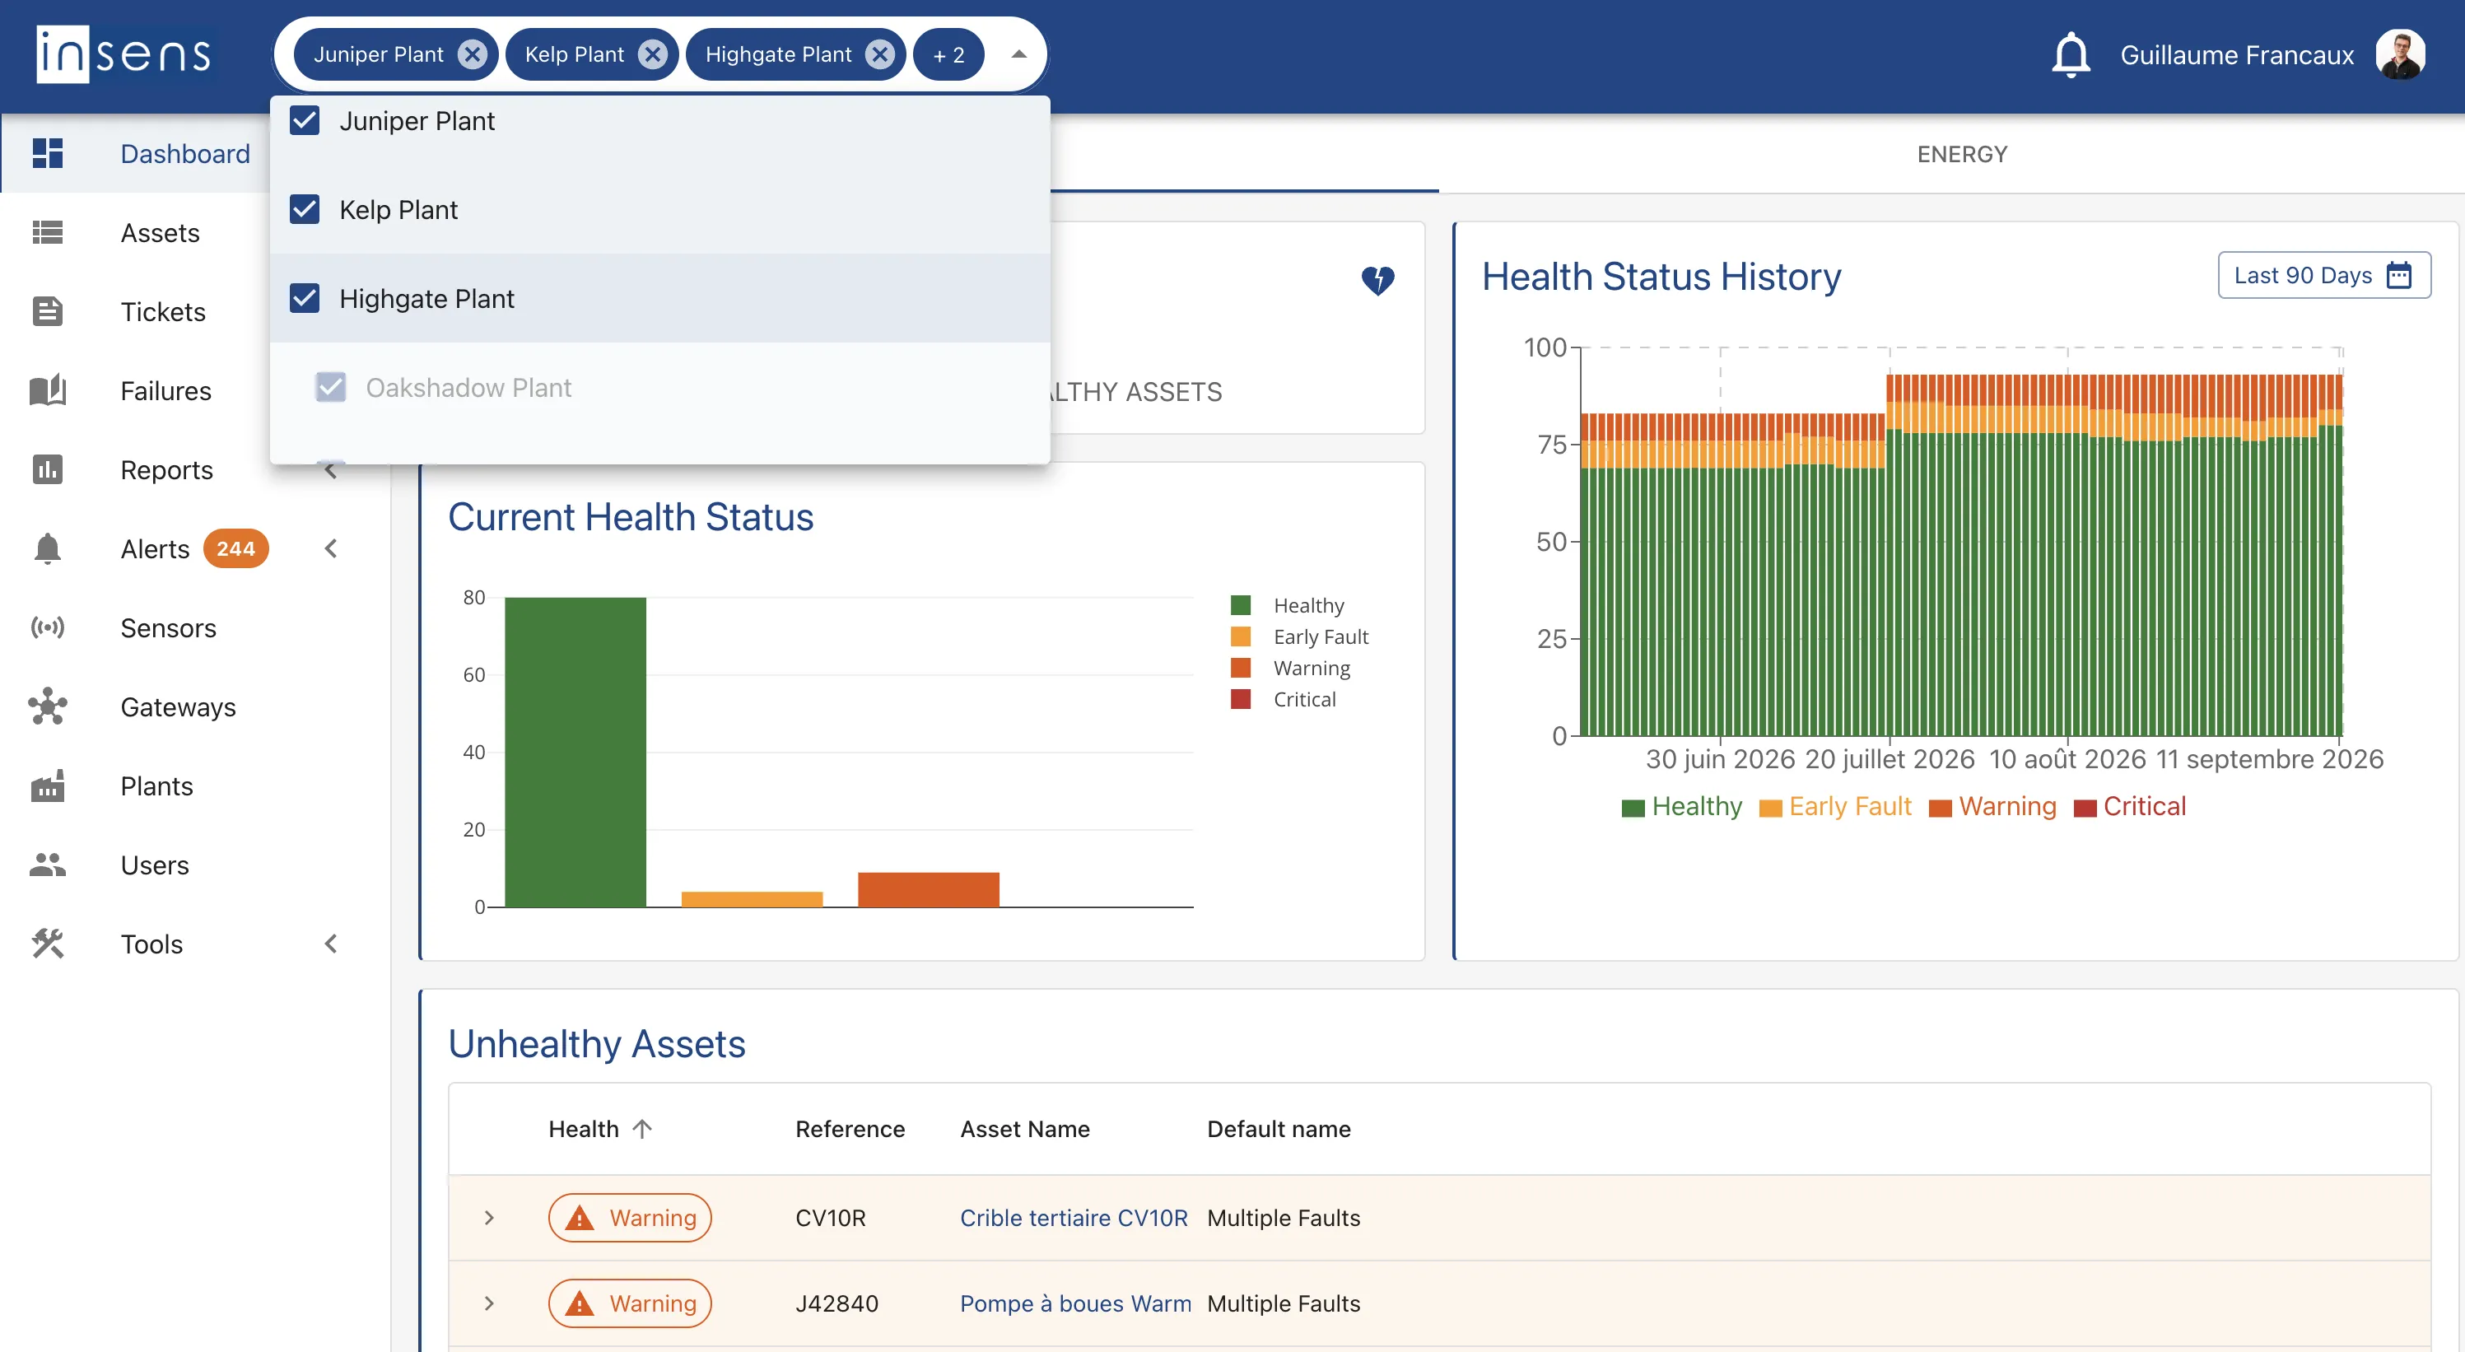Collapse the plant selector dropdown arrow
2465x1352 pixels.
click(1019, 54)
